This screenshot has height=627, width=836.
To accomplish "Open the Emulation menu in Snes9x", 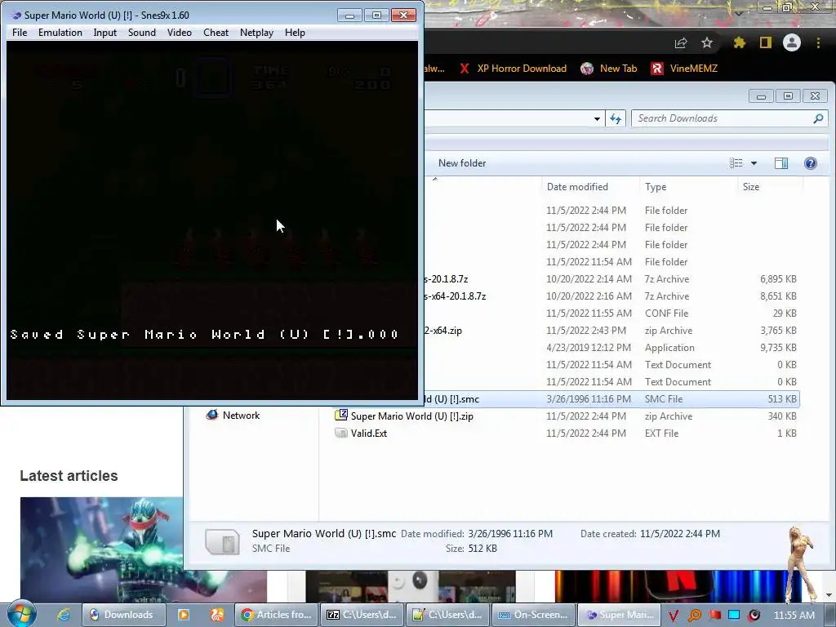I will [60, 33].
